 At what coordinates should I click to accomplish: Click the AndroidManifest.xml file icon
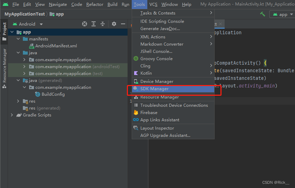pos(32,46)
